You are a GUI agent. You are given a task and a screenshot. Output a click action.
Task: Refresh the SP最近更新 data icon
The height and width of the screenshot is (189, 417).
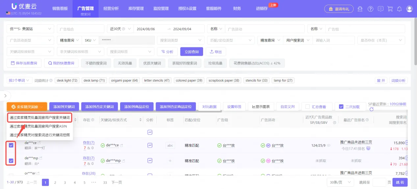pos(372,109)
